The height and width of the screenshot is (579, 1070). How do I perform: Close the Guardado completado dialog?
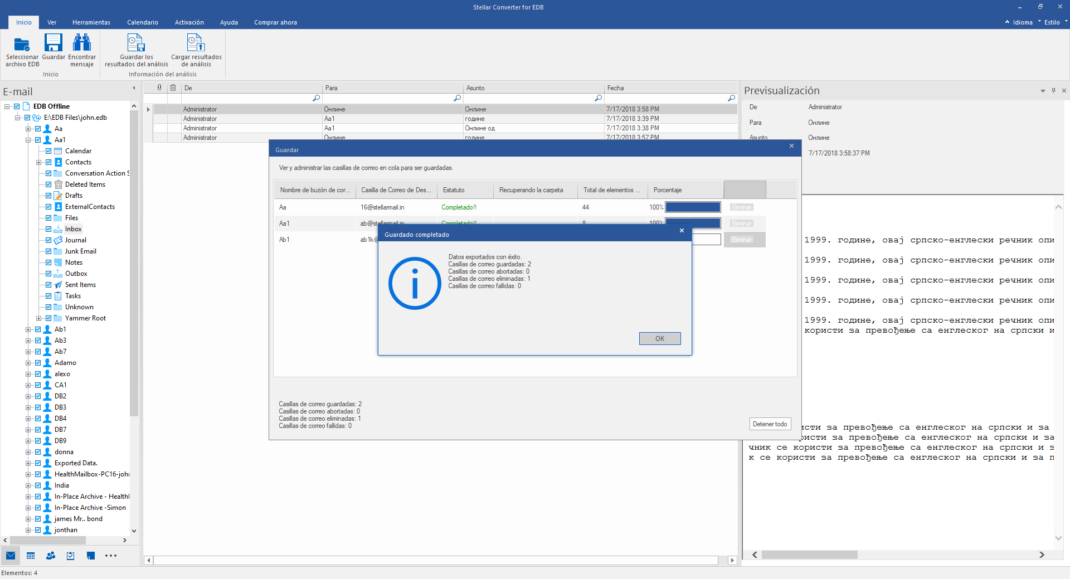click(x=682, y=231)
